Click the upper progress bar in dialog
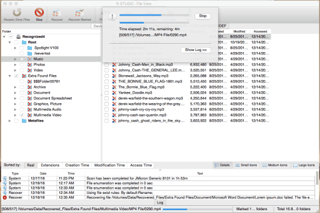Image resolution: width=320 pixels, height=213 pixels. point(154,15)
